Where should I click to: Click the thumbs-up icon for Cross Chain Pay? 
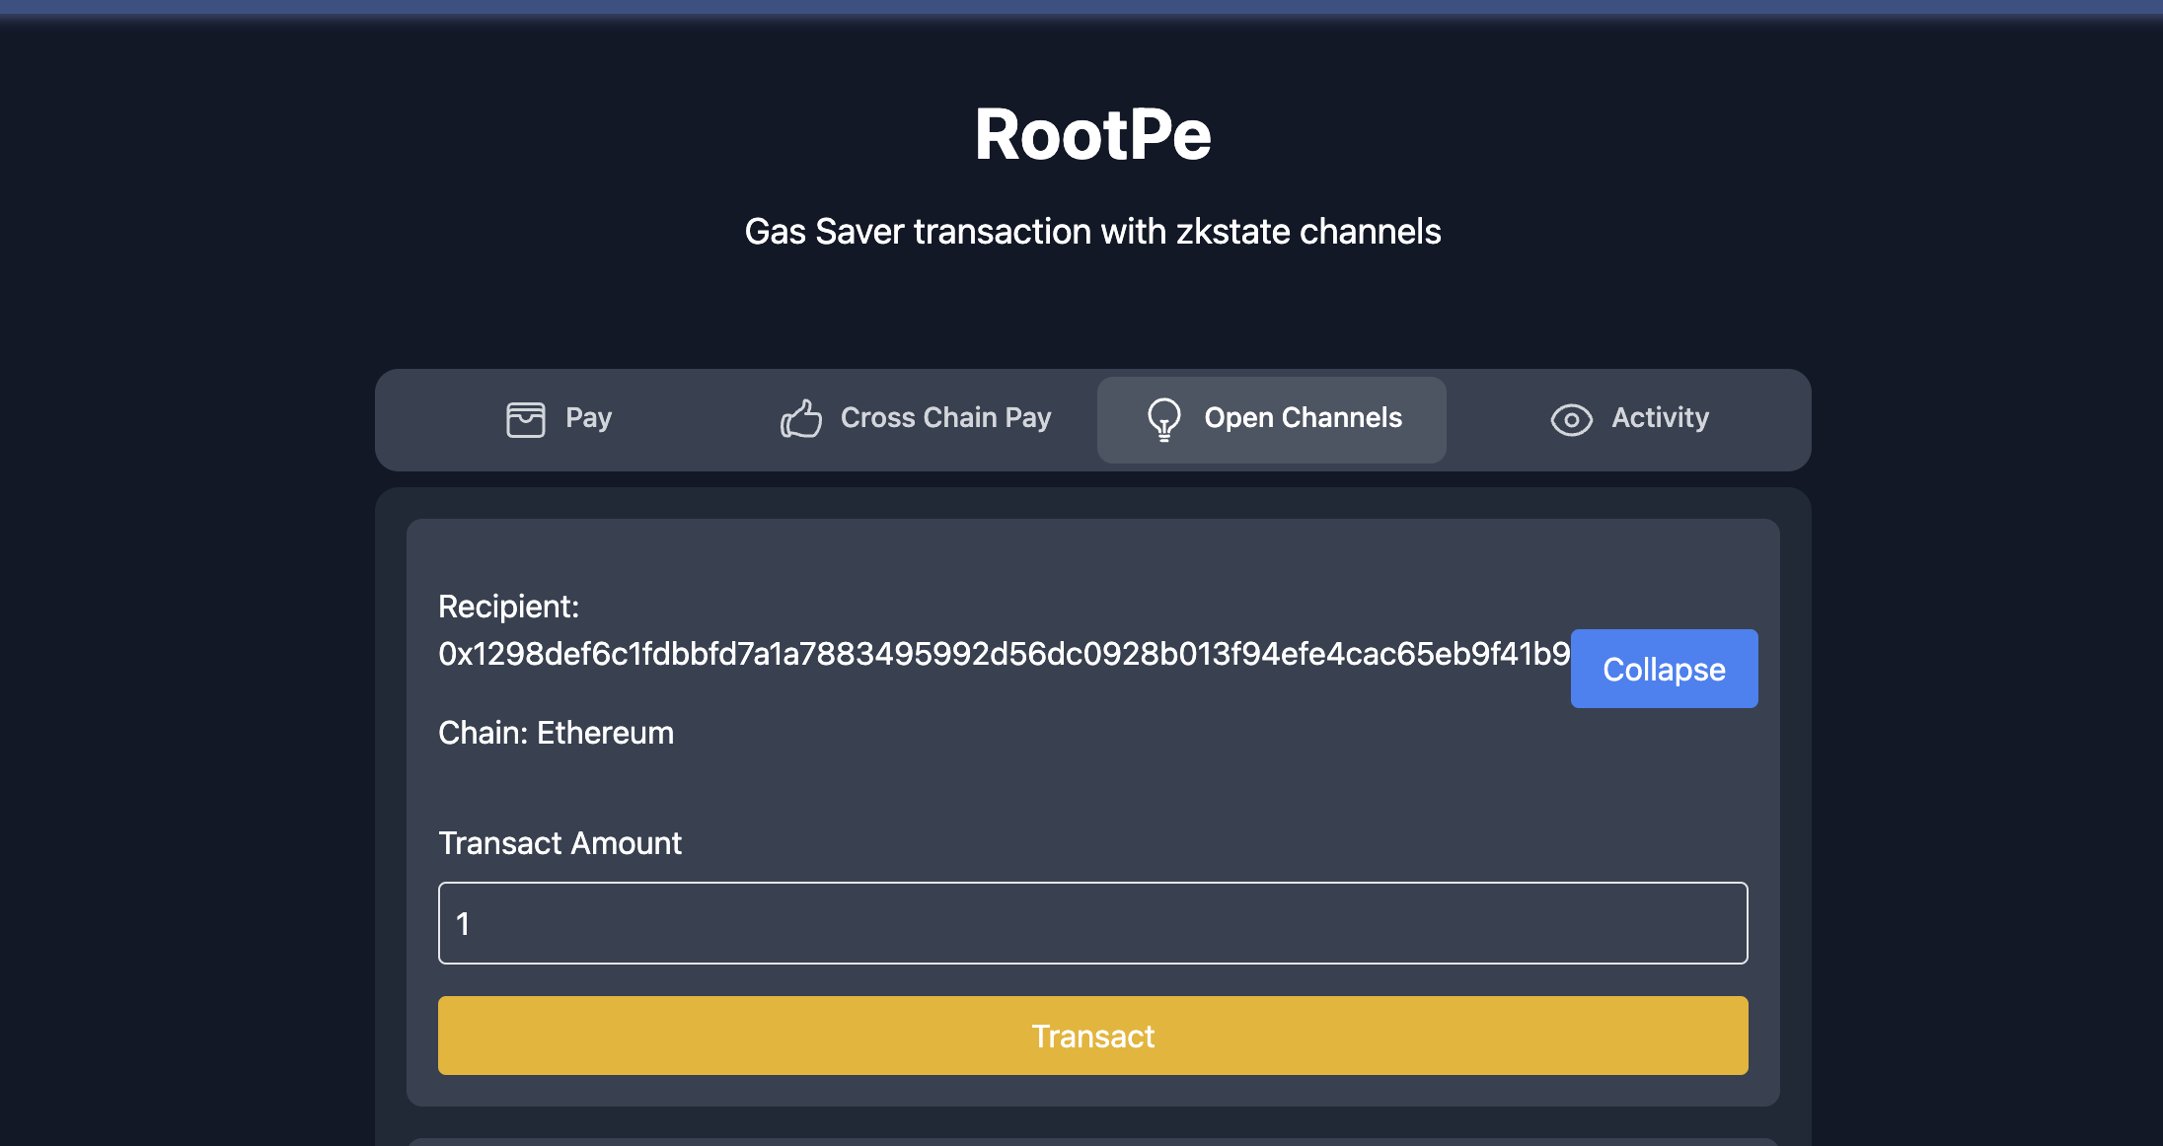click(x=801, y=418)
